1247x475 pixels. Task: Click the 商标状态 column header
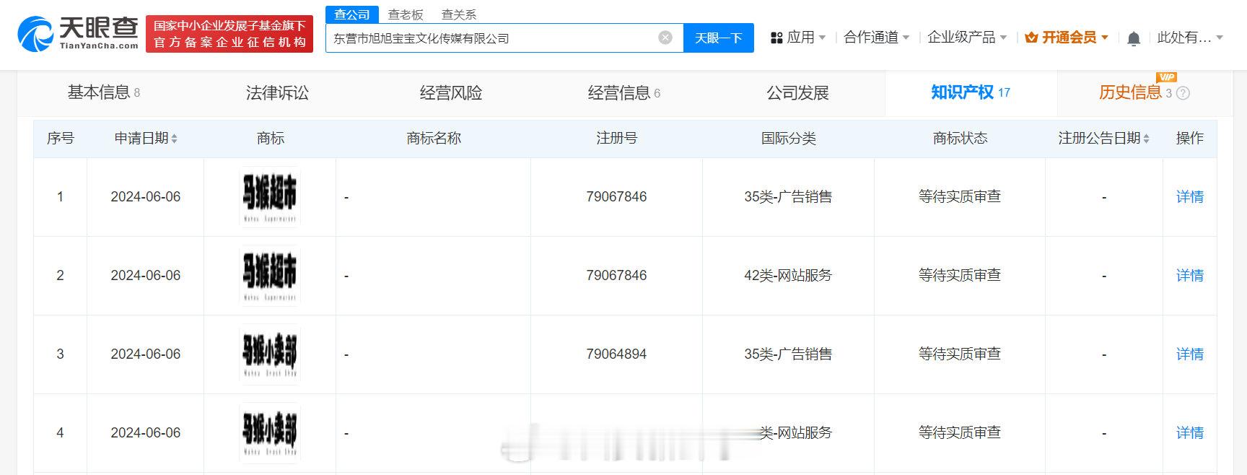click(960, 139)
